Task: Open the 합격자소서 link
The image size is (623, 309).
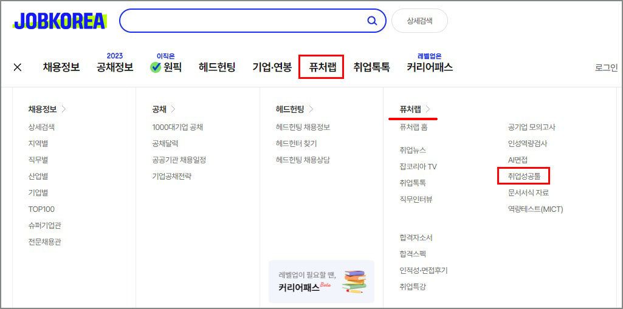Action: coord(416,237)
